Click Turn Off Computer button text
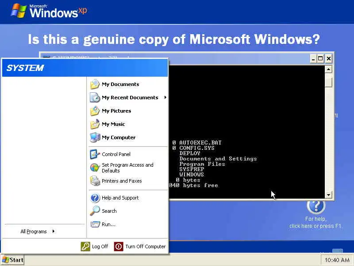The width and height of the screenshot is (354, 266). tap(146, 246)
